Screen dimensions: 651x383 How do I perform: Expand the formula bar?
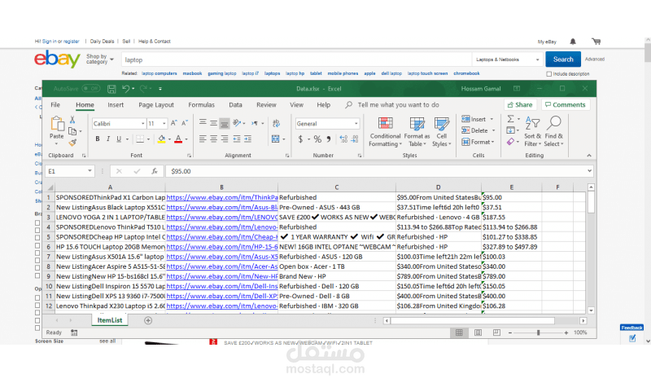(x=589, y=171)
